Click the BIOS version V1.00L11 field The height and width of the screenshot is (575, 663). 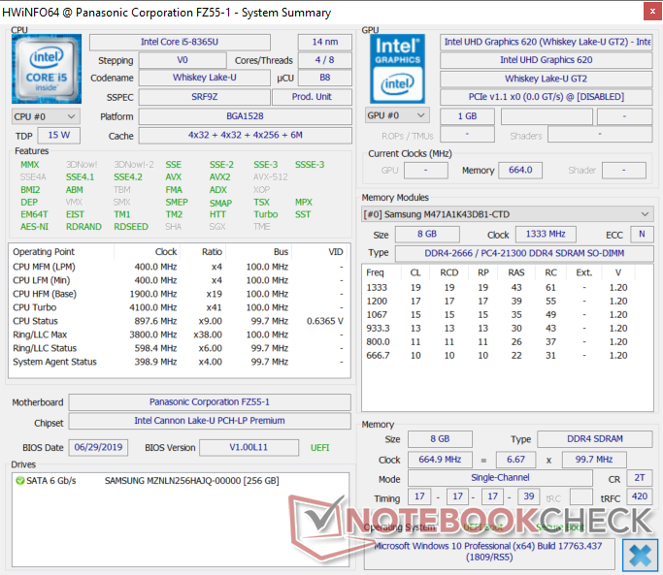click(249, 447)
